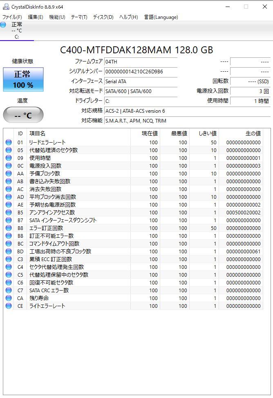The width and height of the screenshot is (273, 398).
Task: Click the transfer mode field SATA/600 | SATA/600
Action: pyautogui.click(x=141, y=91)
